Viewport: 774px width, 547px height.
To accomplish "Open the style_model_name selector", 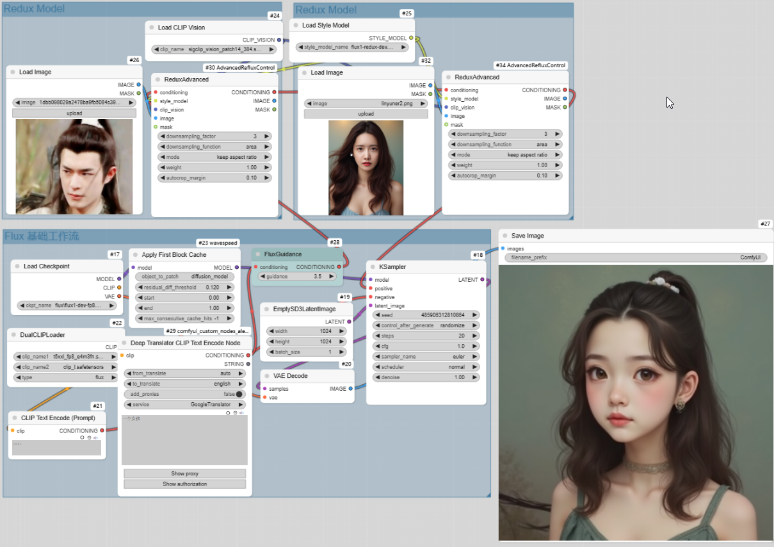I will tap(351, 47).
